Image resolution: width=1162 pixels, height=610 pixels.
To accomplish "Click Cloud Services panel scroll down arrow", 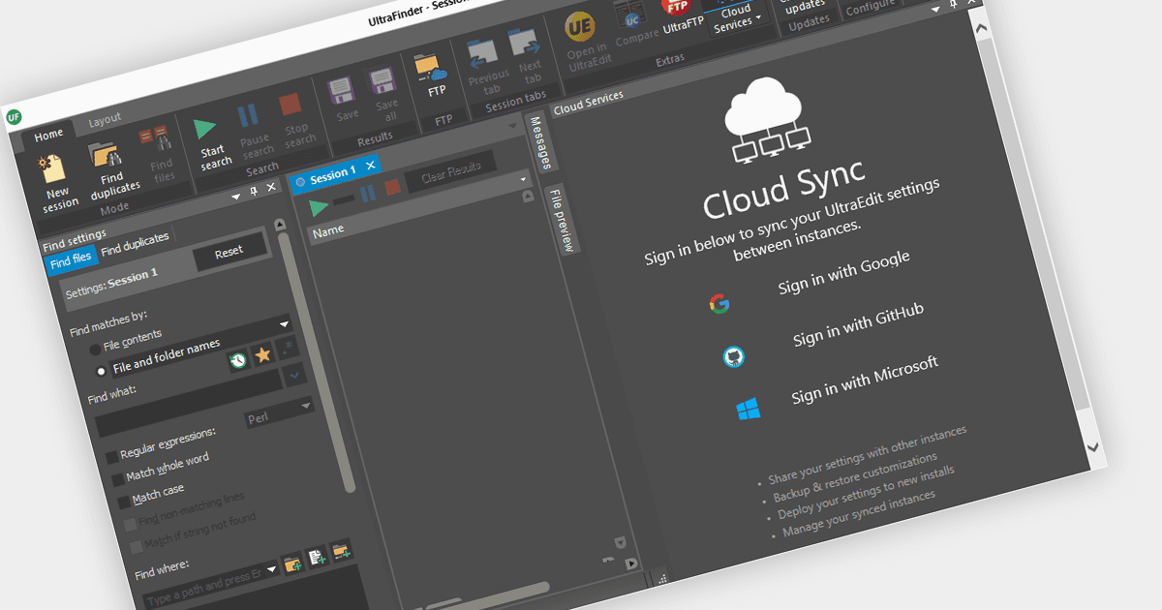I will click(x=1093, y=446).
